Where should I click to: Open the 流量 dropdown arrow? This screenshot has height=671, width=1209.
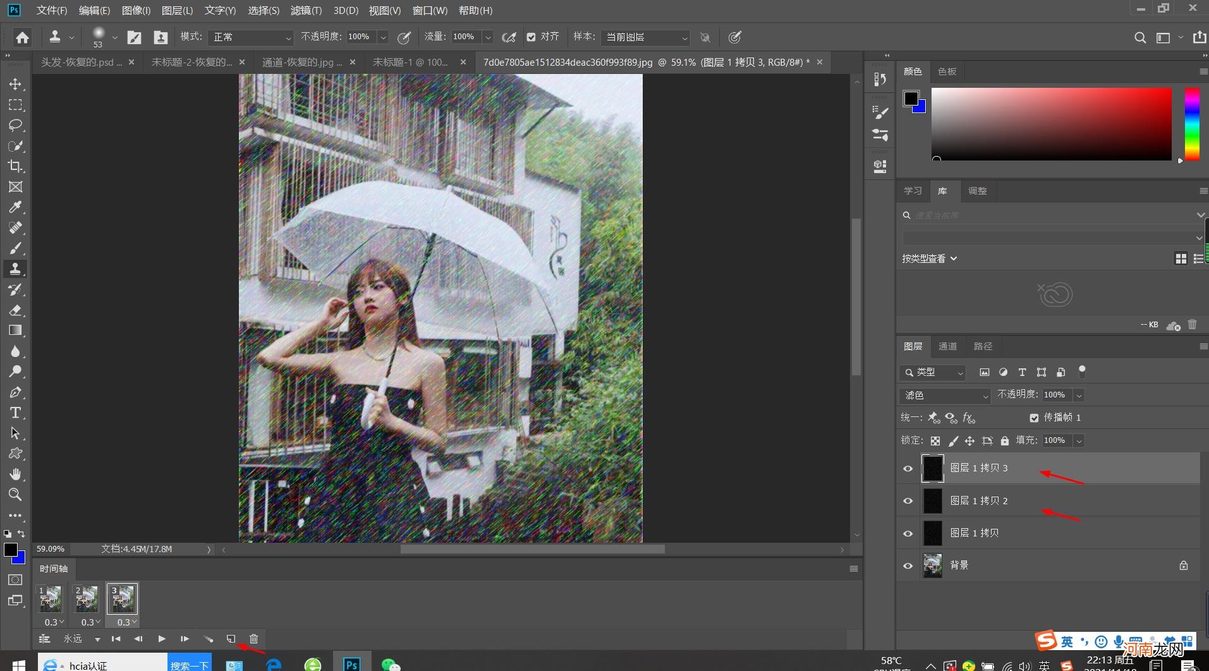pos(488,37)
